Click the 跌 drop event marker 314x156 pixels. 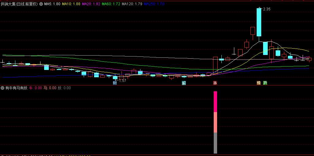[x=265, y=83]
